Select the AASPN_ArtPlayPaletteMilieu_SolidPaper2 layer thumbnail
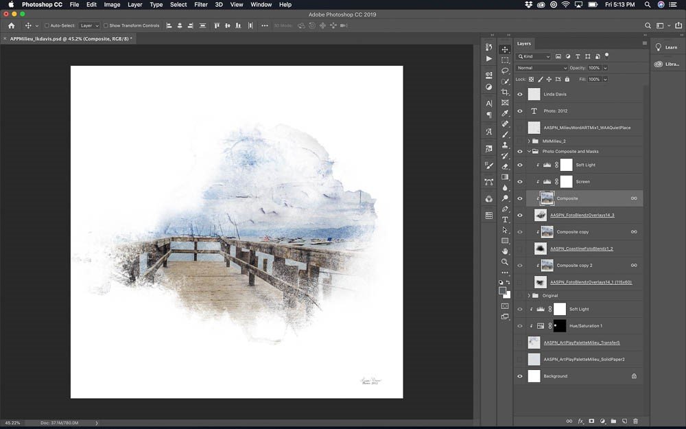 pyautogui.click(x=534, y=360)
